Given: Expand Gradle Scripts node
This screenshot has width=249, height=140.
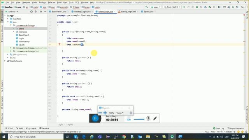Looking at the screenshot, I should [x=5, y=61].
